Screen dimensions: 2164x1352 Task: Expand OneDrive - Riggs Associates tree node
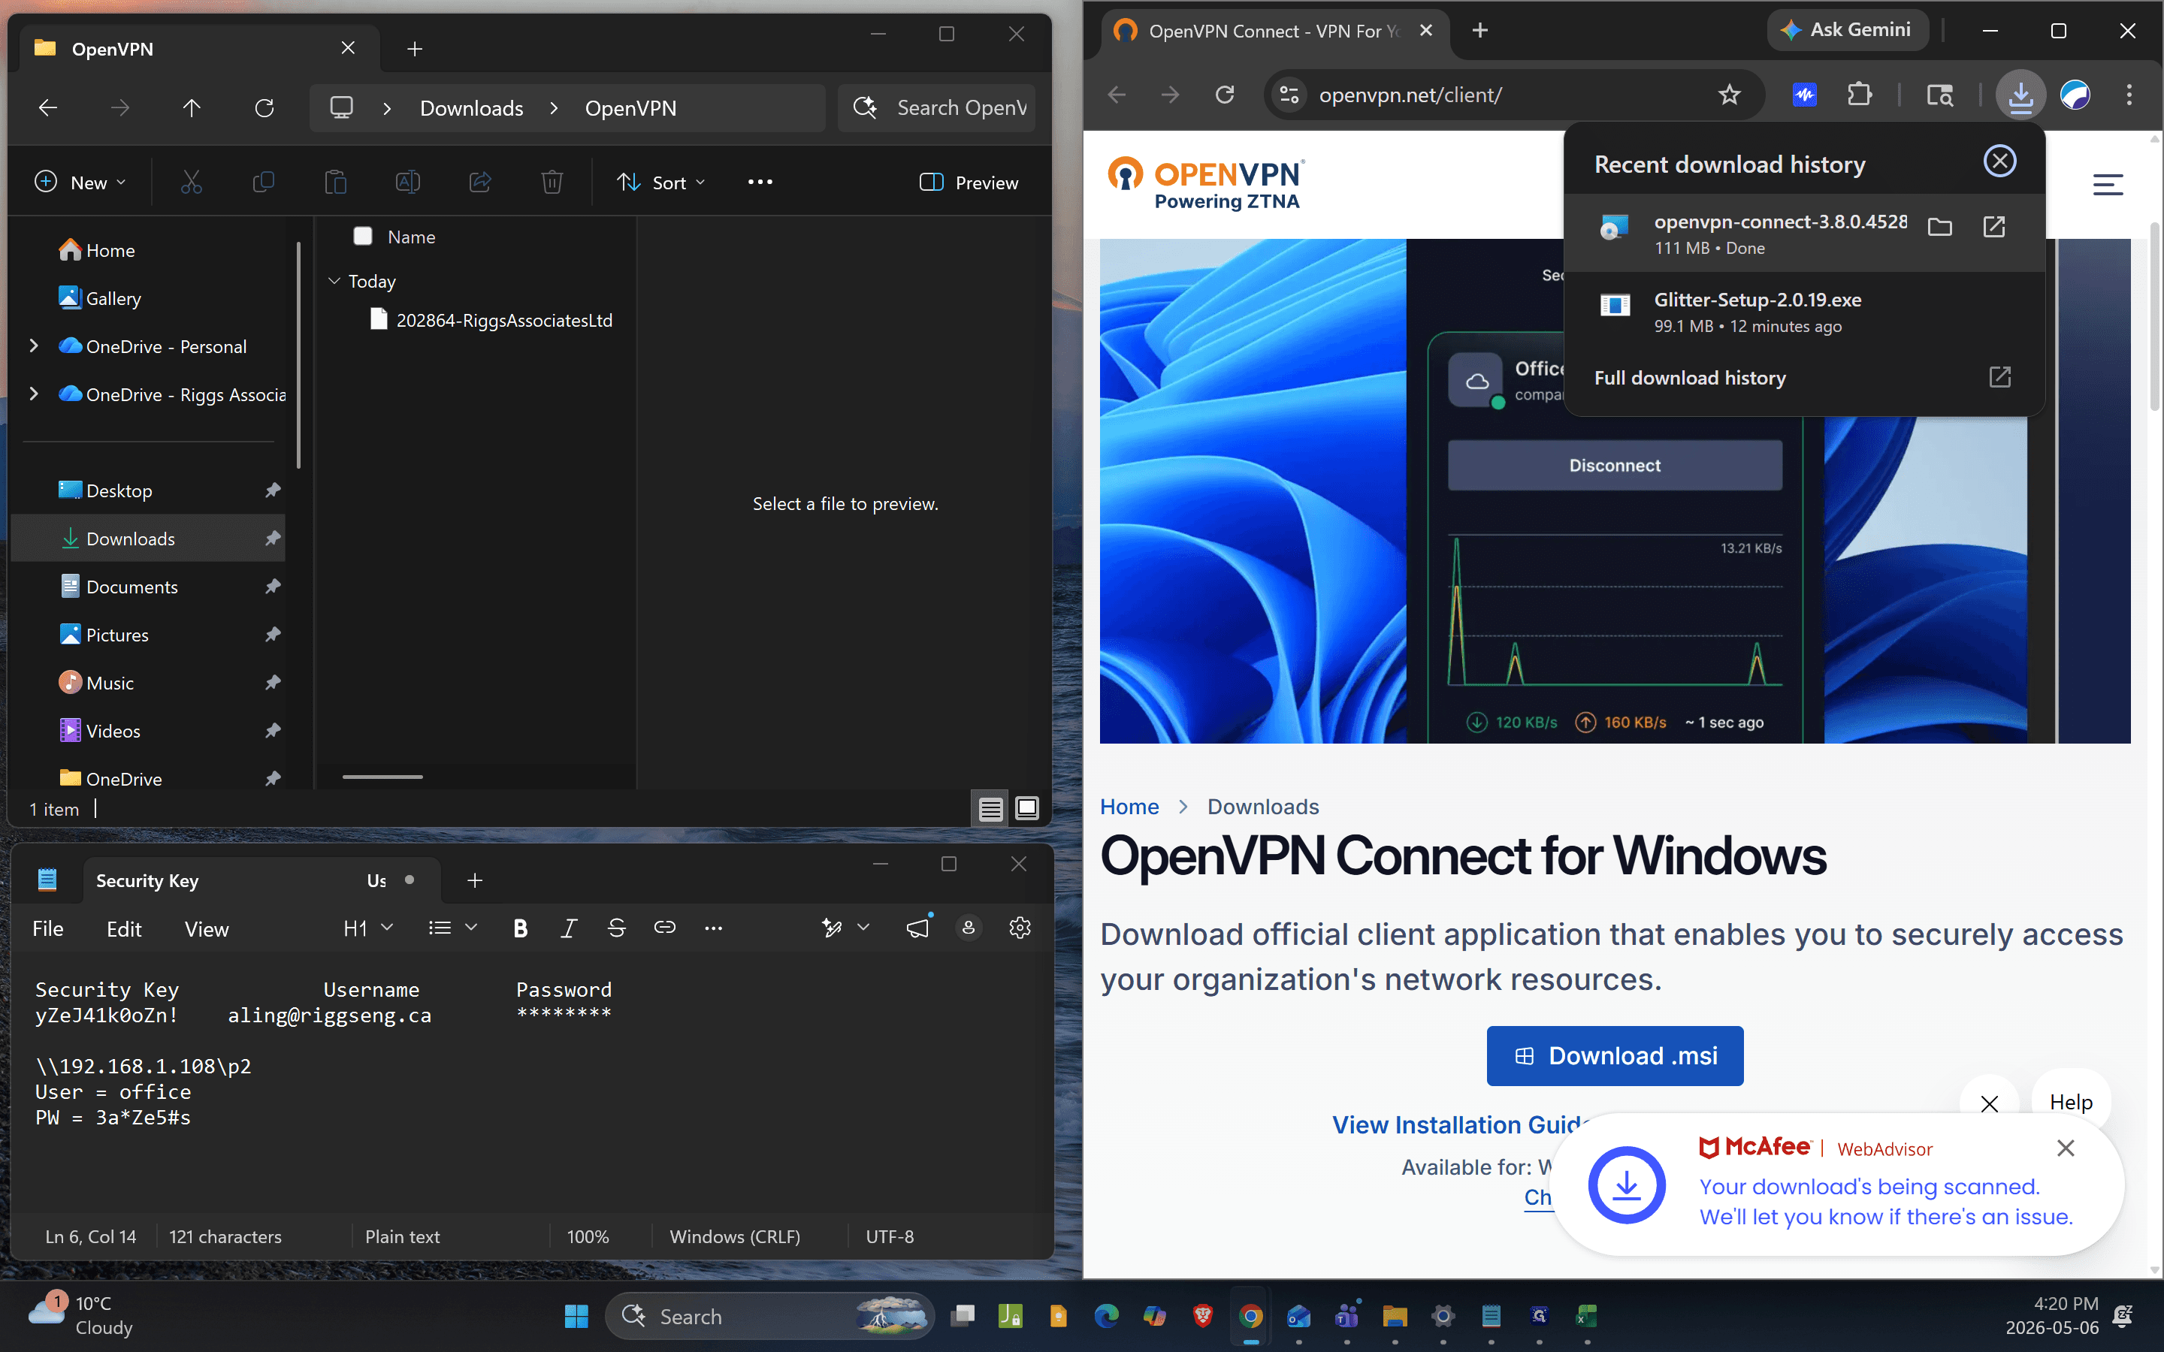click(x=34, y=394)
